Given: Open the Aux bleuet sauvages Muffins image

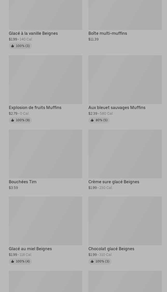Looking at the screenshot, I should [125, 79].
